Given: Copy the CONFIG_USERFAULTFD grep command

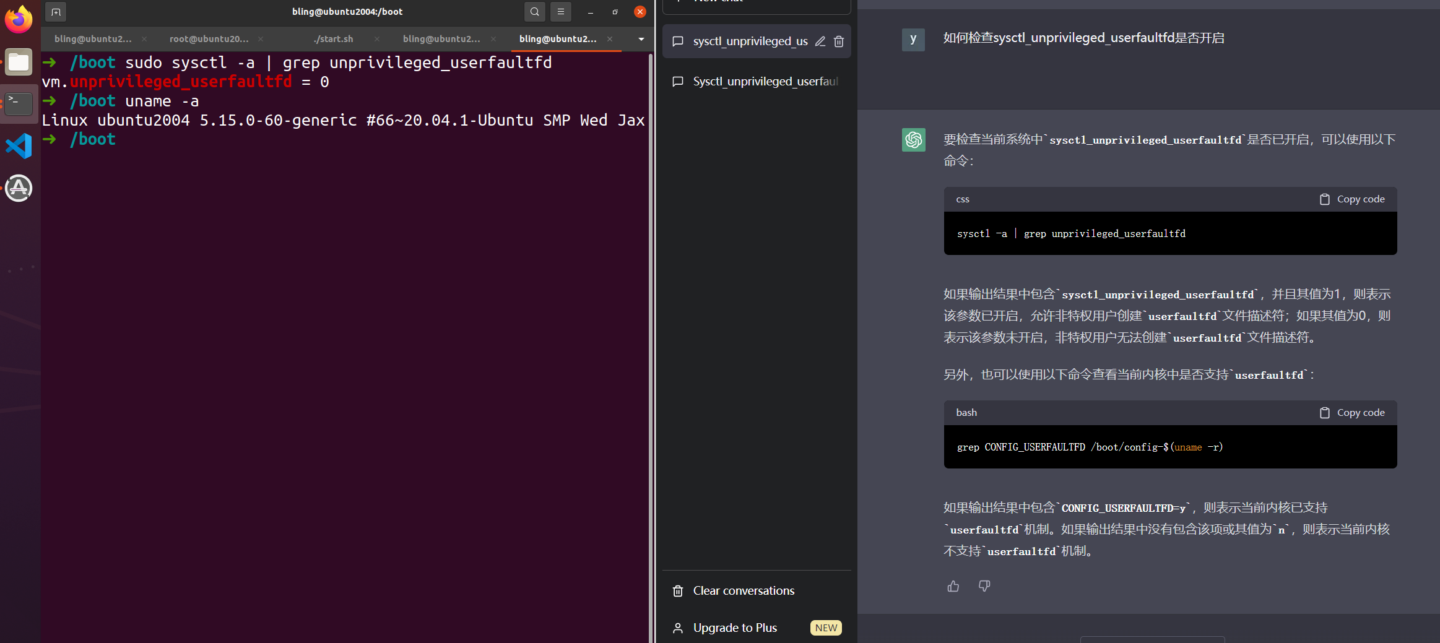Looking at the screenshot, I should [x=1352, y=412].
